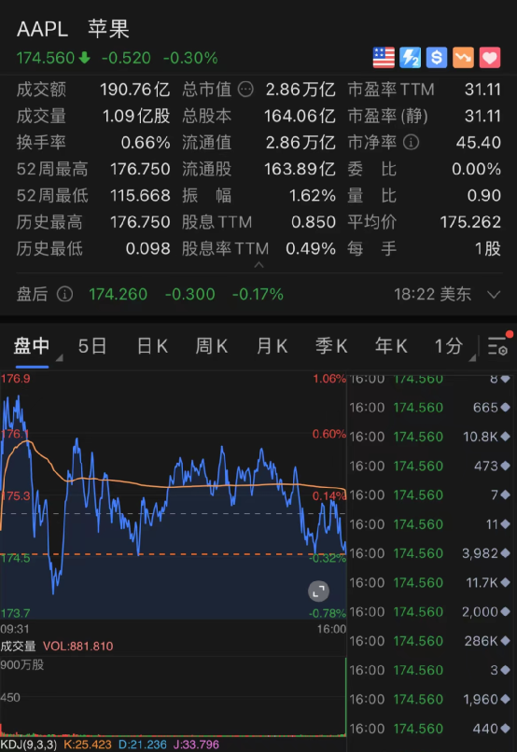Switch to the 日K chart tab

coord(152,346)
